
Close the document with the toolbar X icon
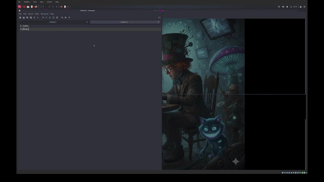click(x=38, y=17)
